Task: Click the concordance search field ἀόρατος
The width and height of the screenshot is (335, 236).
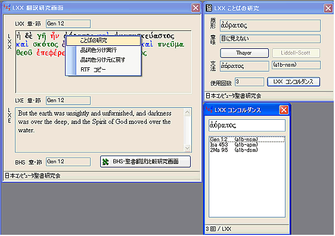Action: tap(247, 125)
